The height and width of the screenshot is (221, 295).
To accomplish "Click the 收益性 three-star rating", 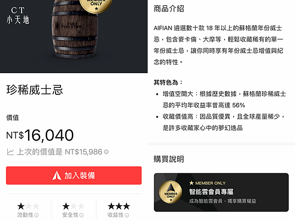I will (118, 206).
